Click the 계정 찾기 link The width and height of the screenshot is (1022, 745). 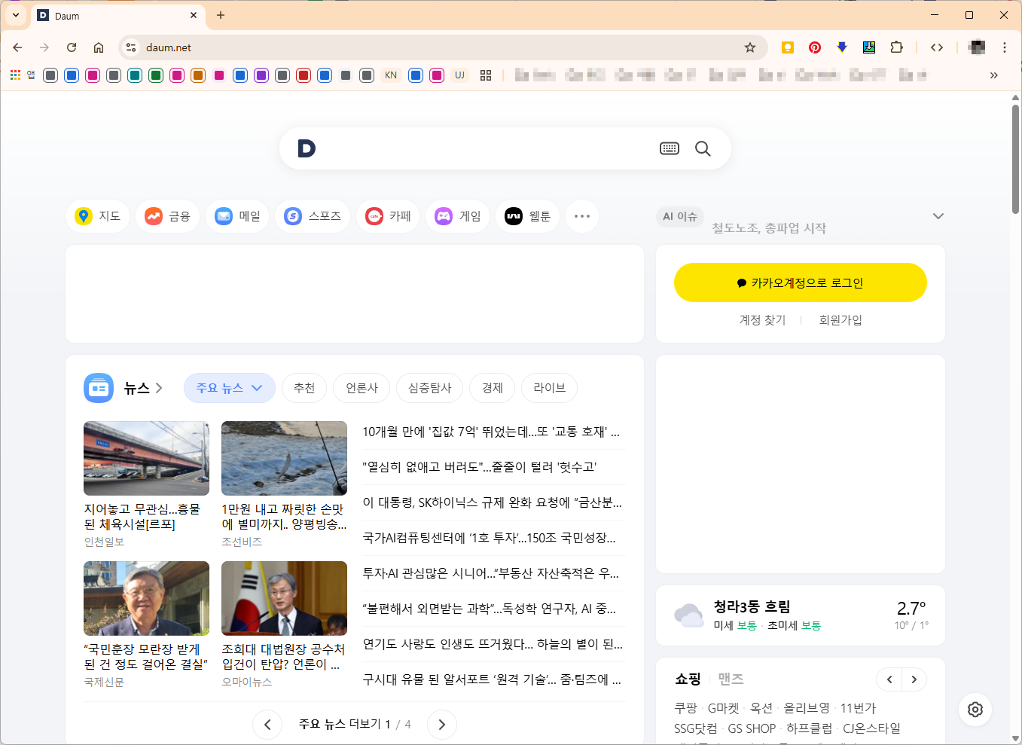coord(762,320)
